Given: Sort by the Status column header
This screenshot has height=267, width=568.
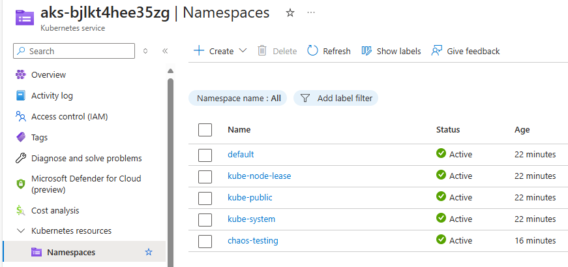Looking at the screenshot, I should [448, 129].
